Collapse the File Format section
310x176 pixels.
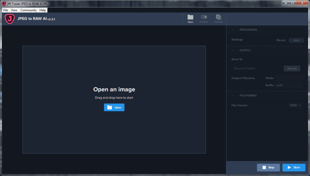(233, 95)
